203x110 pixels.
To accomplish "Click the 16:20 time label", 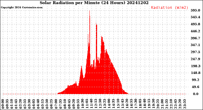I will point(127,104).
